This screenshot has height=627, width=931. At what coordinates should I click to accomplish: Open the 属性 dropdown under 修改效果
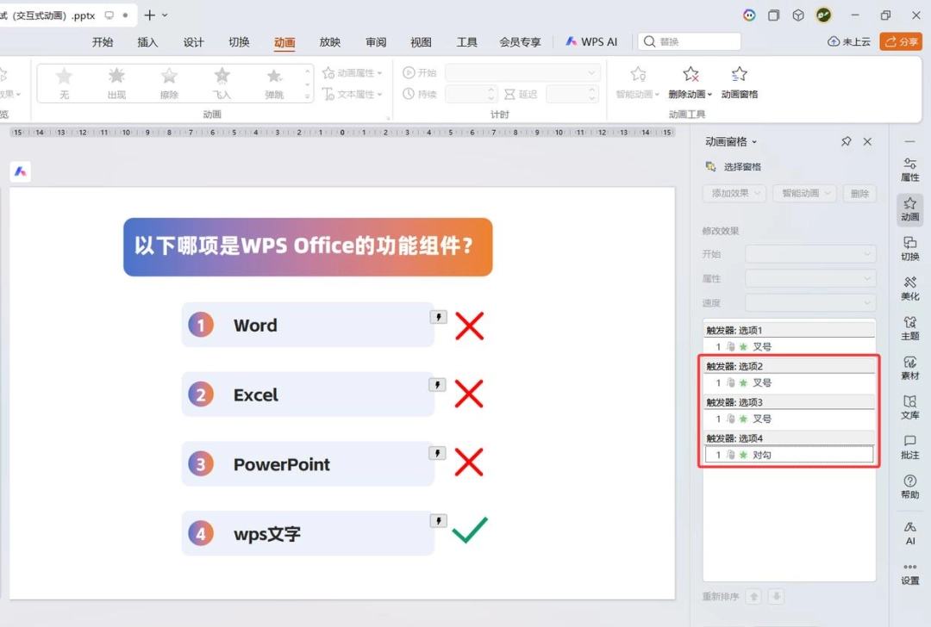[x=810, y=278]
